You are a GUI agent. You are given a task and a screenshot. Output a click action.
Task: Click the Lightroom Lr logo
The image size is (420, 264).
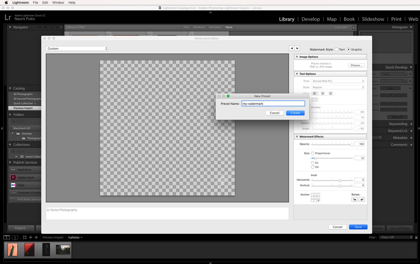click(x=8, y=17)
